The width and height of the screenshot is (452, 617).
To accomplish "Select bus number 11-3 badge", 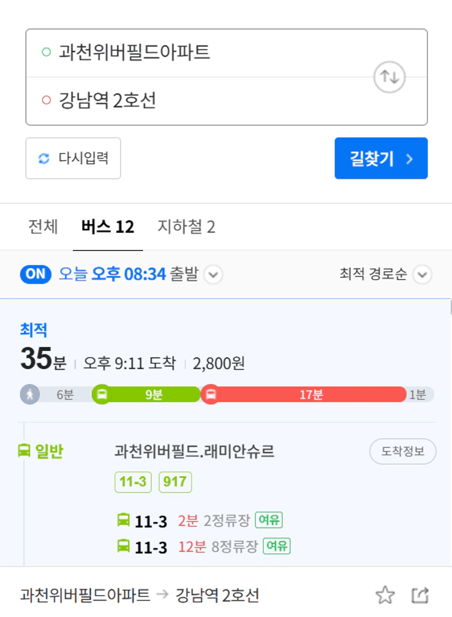I will pos(133,482).
